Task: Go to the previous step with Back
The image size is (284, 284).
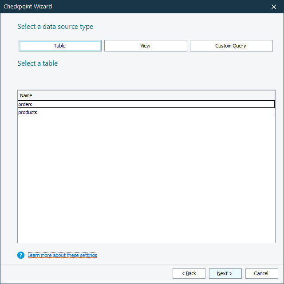Action: (189, 273)
